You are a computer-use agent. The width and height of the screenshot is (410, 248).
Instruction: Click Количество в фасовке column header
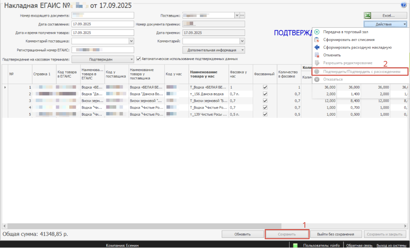[289, 74]
